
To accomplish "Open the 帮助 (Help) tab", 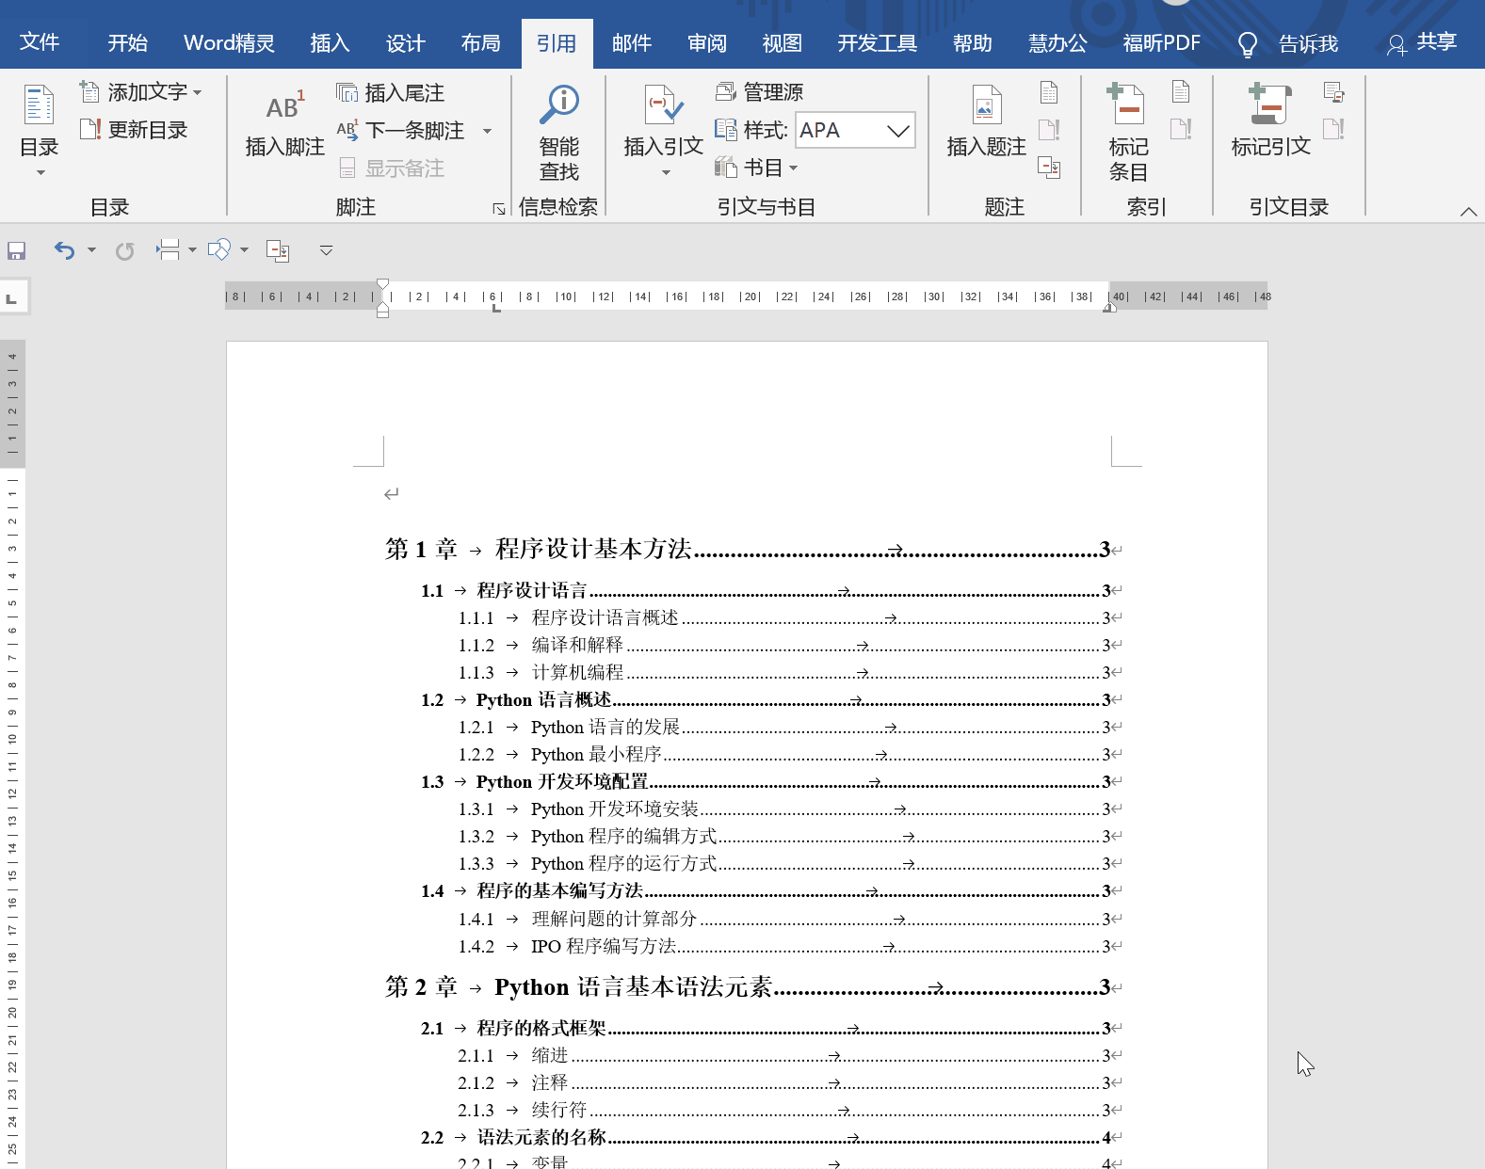I will coord(972,43).
